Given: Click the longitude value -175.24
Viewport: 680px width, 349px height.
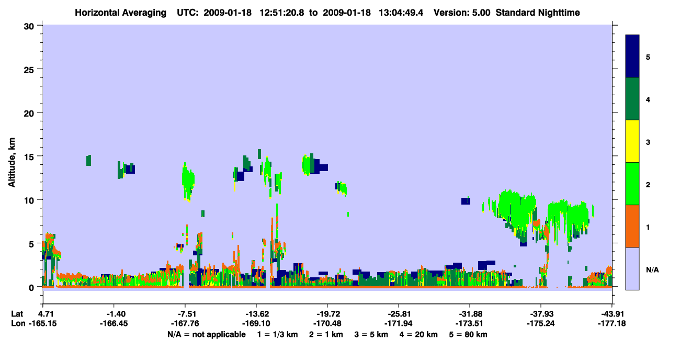Looking at the screenshot, I should [540, 324].
